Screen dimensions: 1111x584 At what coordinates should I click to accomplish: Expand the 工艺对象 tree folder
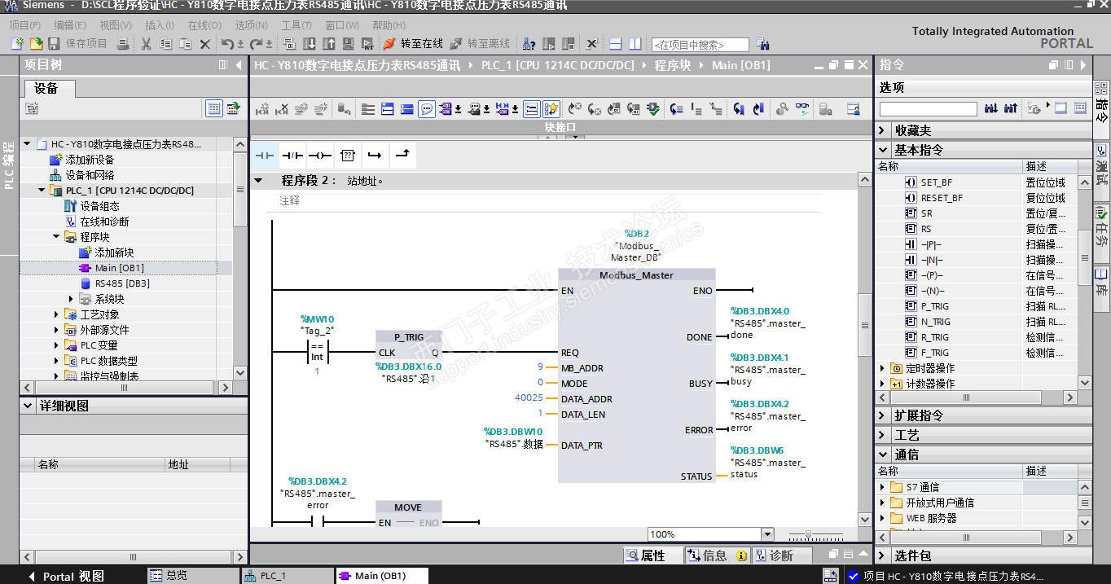[x=57, y=314]
